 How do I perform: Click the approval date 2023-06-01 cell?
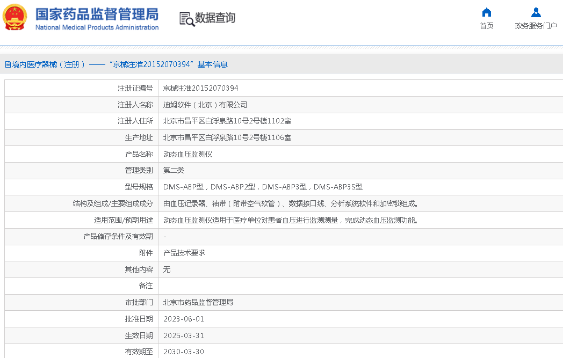183,319
